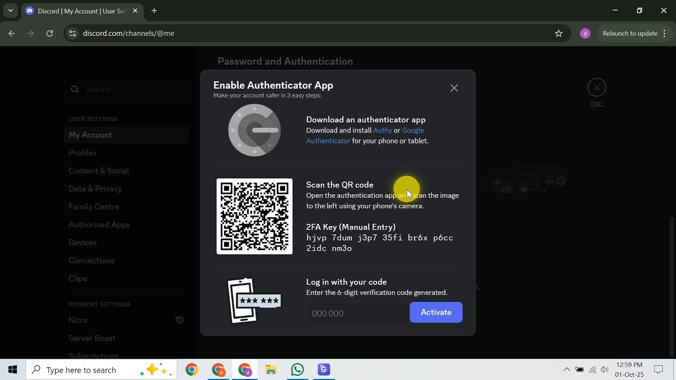Open Server Boost settings
676x380 pixels.
pyautogui.click(x=92, y=338)
